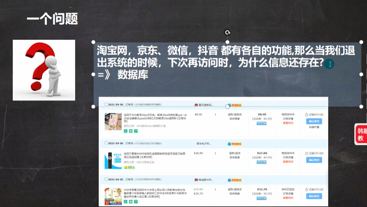Click the mobile order badge under ¥32.70
The height and width of the screenshot is (207, 367).
coord(261,198)
